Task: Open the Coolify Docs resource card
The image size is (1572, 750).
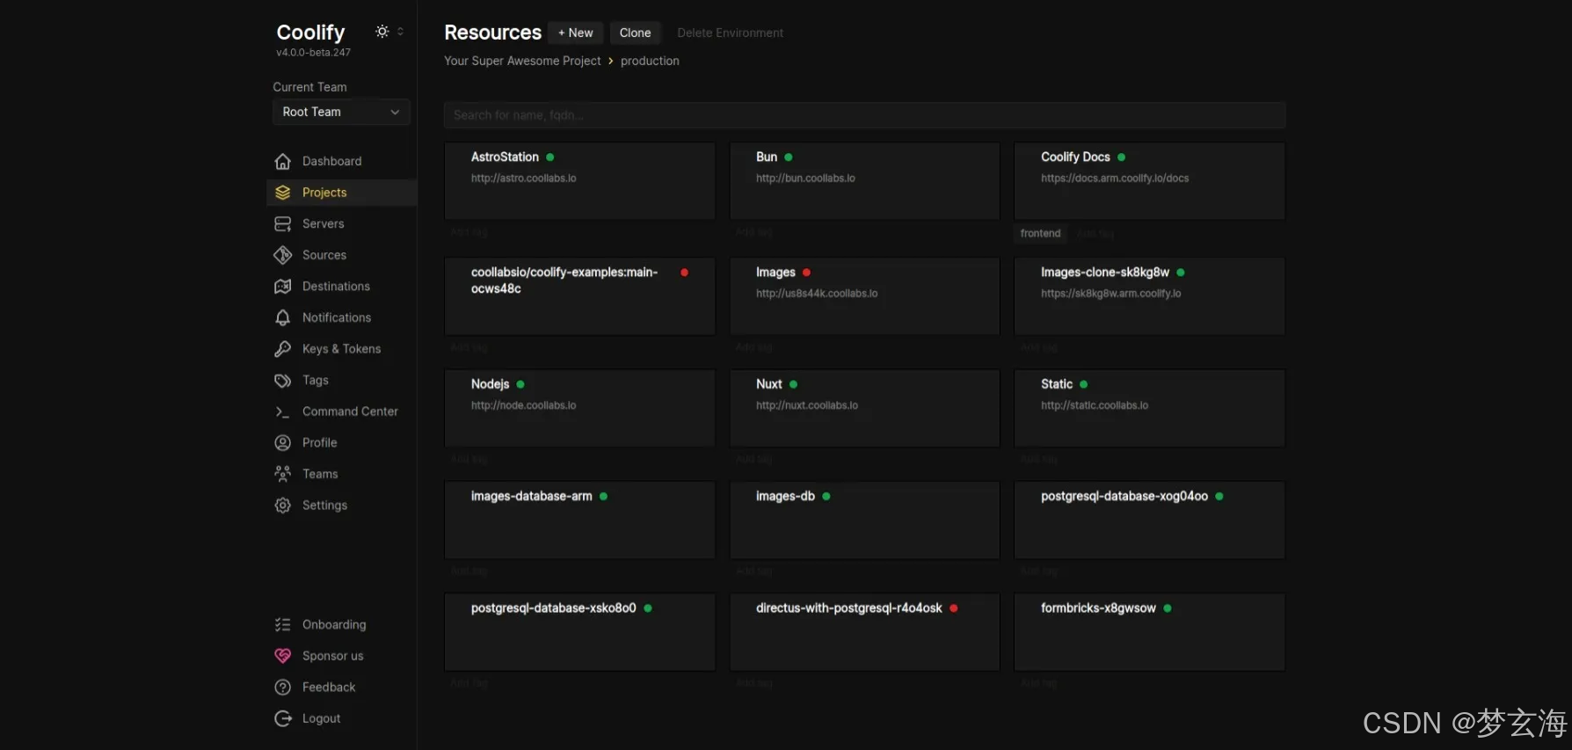Action: coord(1149,181)
